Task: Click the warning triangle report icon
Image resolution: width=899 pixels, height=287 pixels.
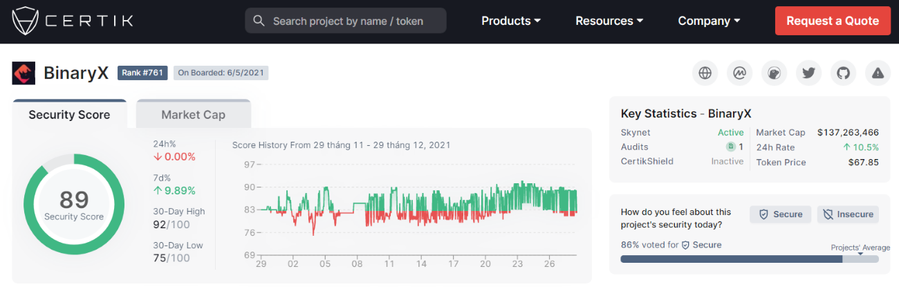Action: point(878,73)
